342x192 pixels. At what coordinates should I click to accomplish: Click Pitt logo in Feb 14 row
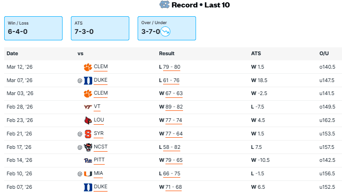[x=88, y=160]
